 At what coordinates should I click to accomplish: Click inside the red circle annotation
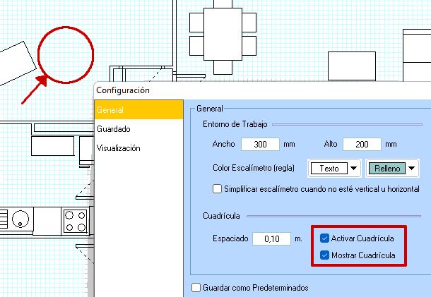pos(65,54)
